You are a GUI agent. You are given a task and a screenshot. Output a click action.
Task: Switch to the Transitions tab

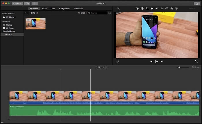(78, 9)
